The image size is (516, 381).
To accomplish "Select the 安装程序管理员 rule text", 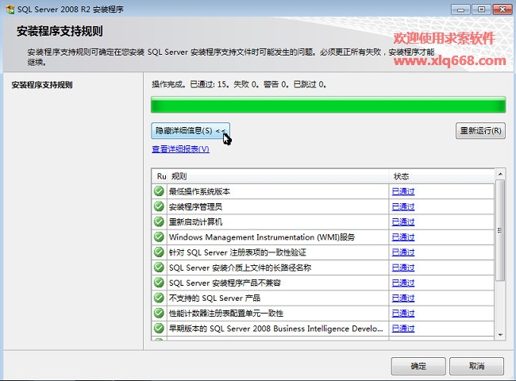I will 195,206.
